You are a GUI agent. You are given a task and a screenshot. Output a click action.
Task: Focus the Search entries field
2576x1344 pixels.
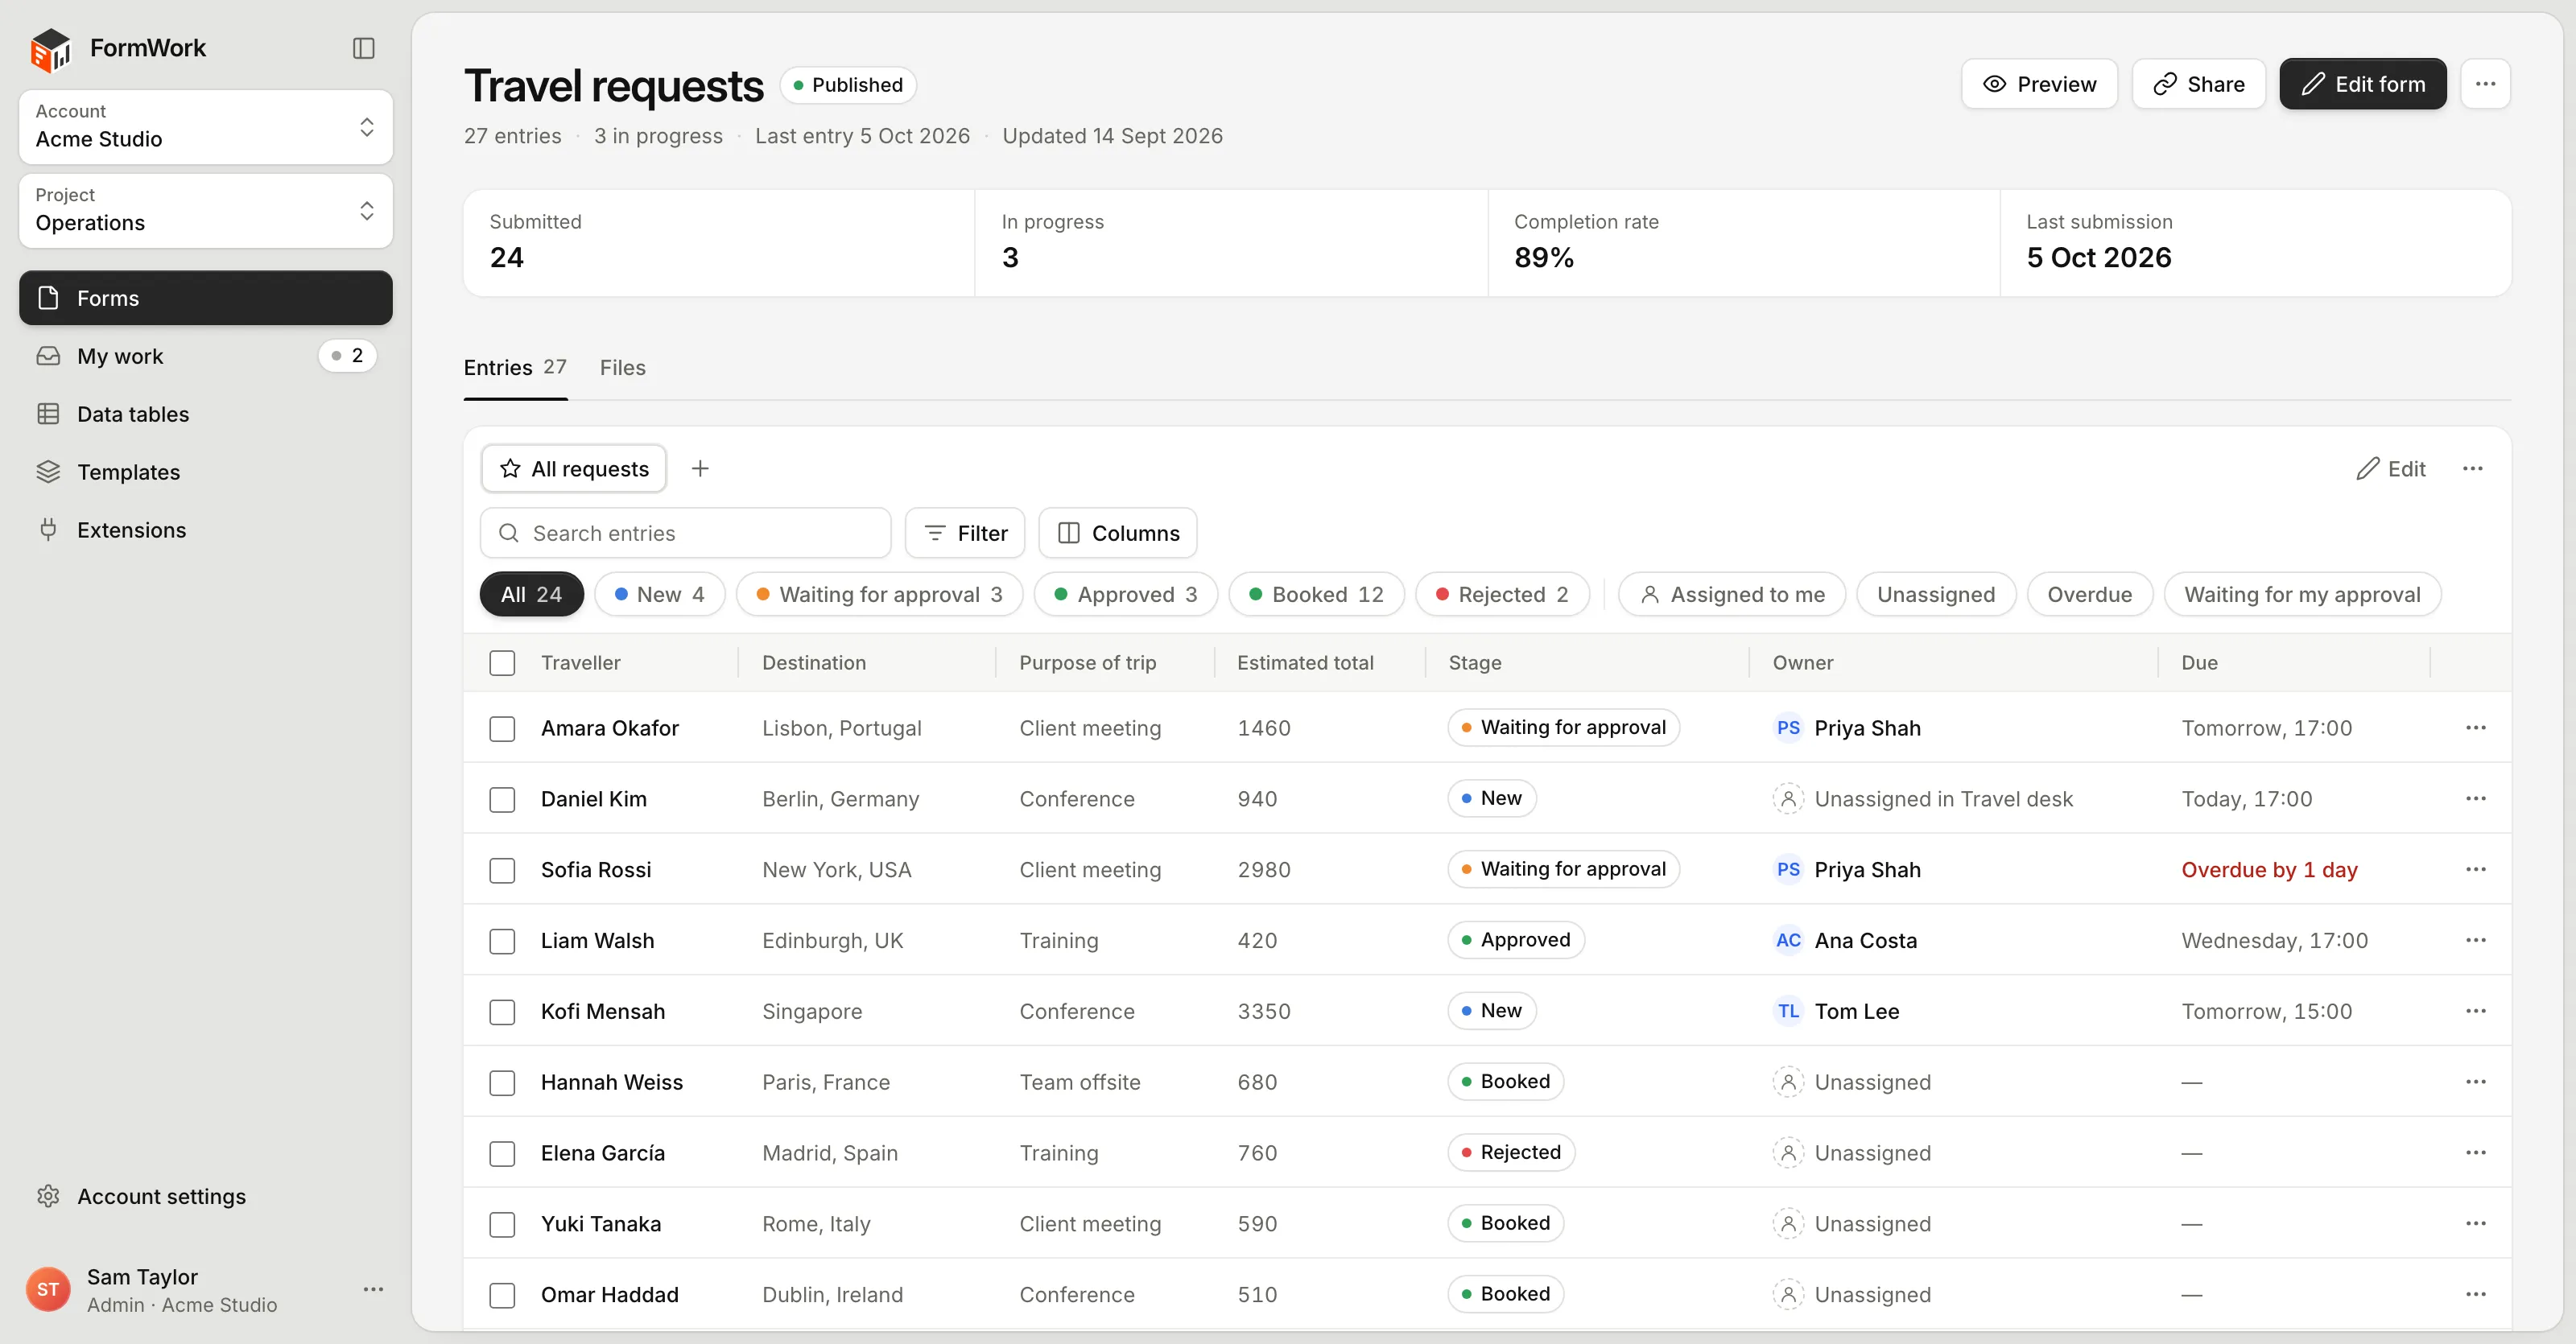[x=686, y=533]
